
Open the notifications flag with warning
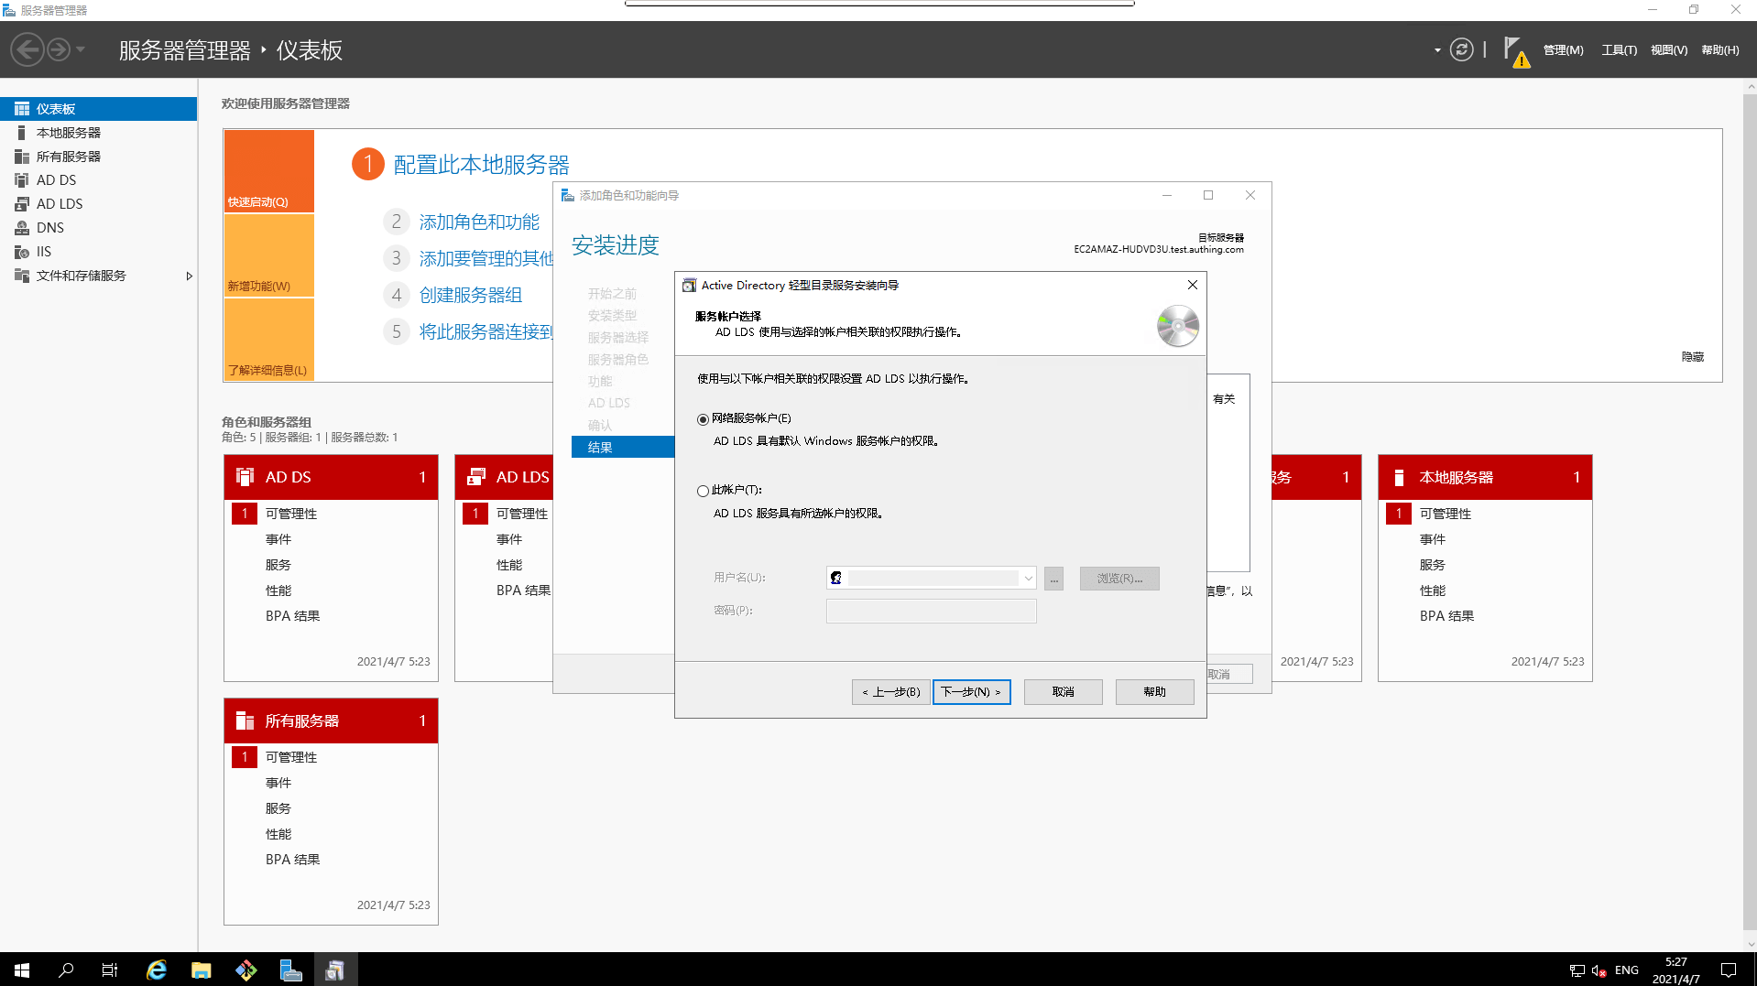coord(1515,51)
